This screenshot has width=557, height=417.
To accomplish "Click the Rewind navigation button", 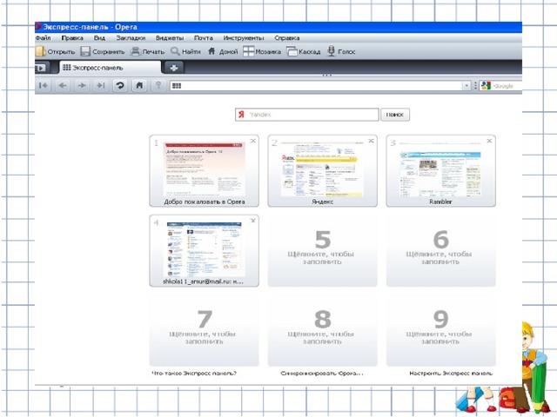I will [44, 85].
